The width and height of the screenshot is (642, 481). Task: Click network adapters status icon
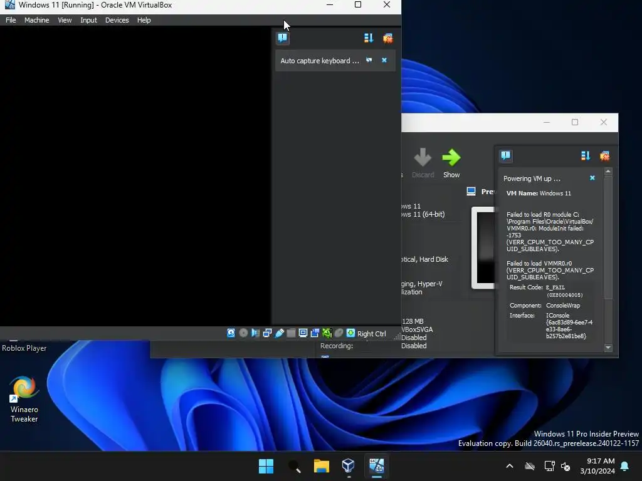267,333
